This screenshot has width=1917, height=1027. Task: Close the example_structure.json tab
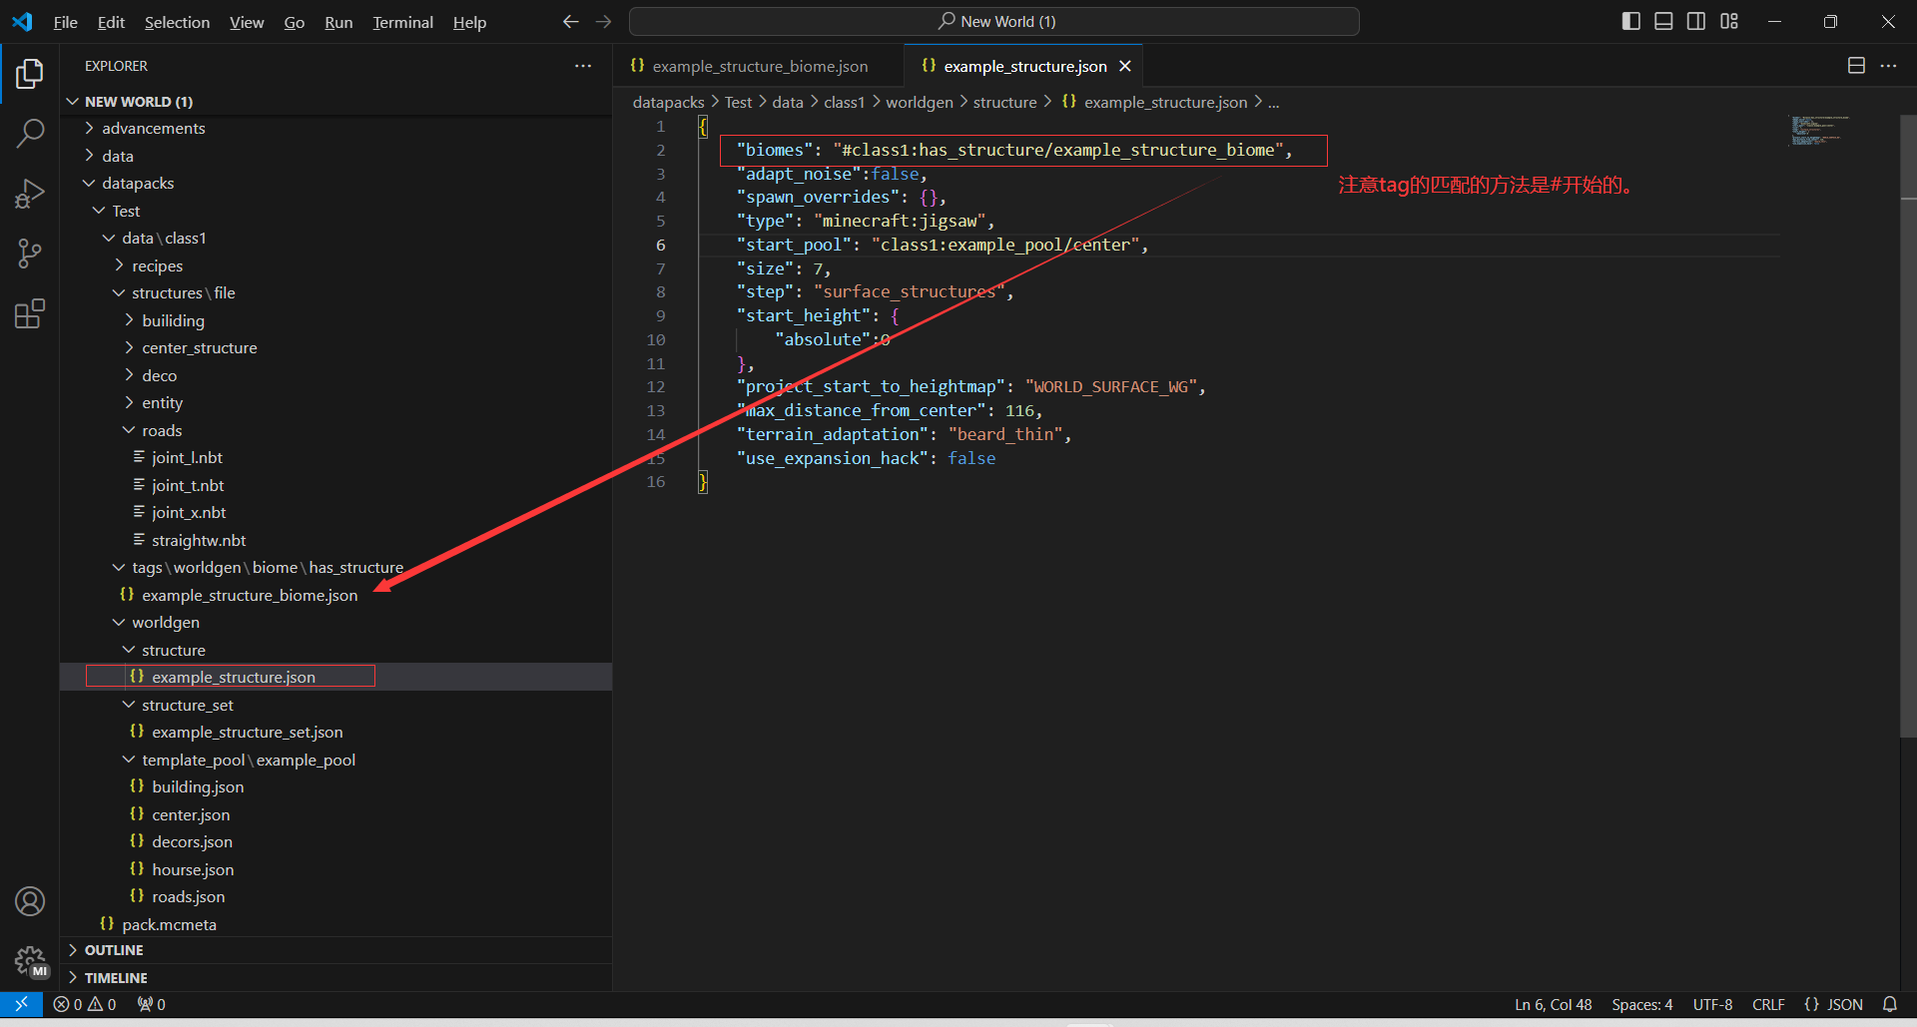tap(1125, 66)
